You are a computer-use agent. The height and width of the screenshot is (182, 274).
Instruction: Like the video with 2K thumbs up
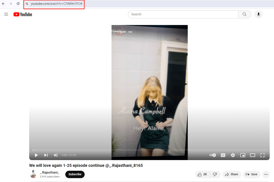coord(202,174)
